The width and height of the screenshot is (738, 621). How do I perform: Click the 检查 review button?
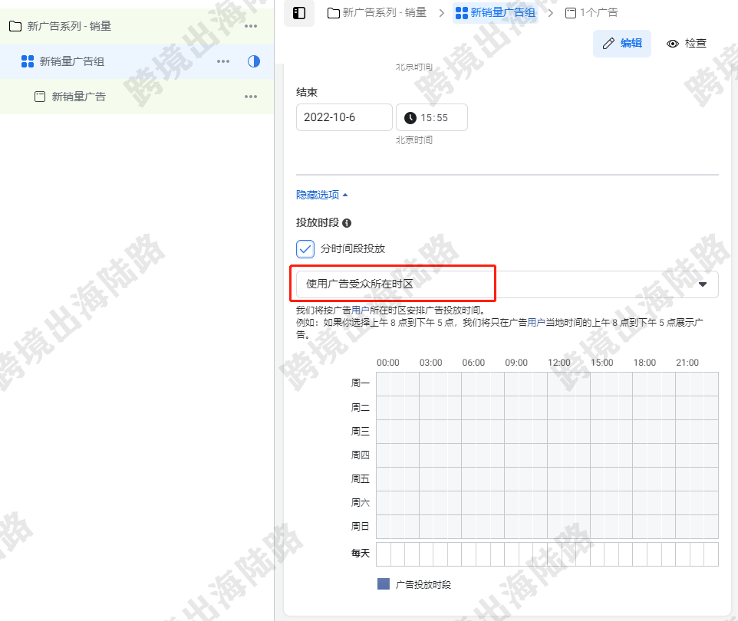[x=687, y=43]
